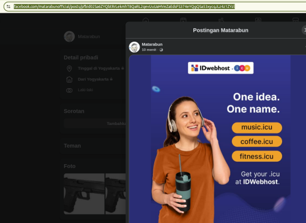The height and width of the screenshot is (223, 306).
Task: Open the second gun photo thumbnail under Foto
Action: (116, 194)
